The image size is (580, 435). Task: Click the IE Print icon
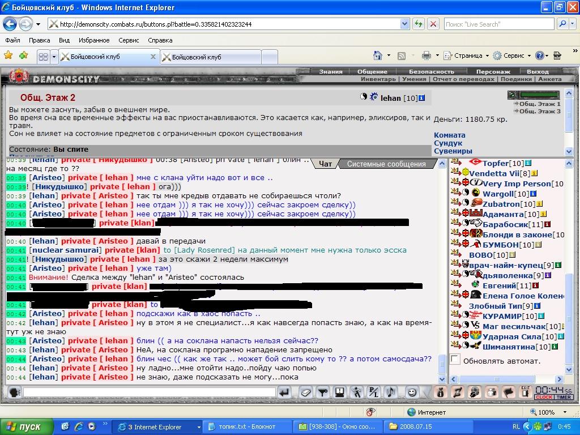(x=427, y=56)
